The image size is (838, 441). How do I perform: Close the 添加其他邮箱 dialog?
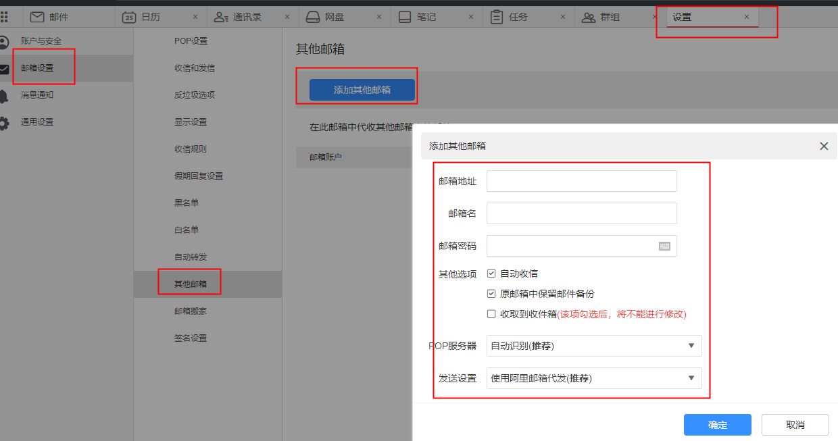[823, 146]
